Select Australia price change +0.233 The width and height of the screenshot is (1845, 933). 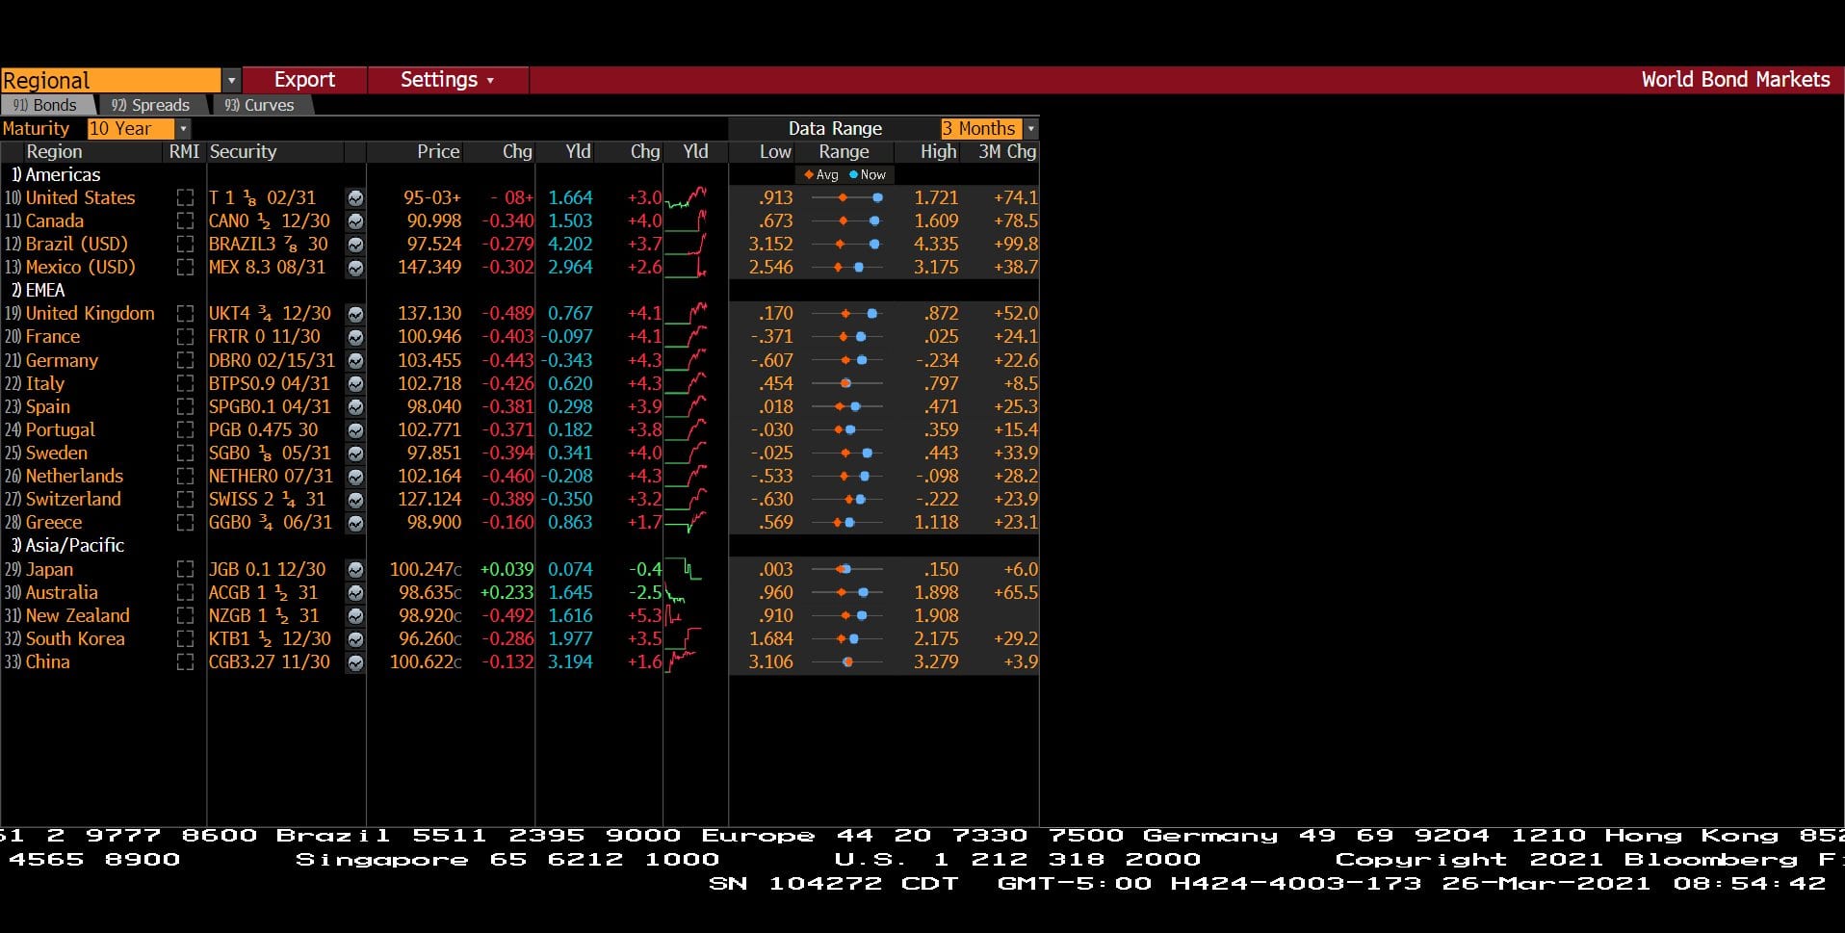[x=507, y=592]
